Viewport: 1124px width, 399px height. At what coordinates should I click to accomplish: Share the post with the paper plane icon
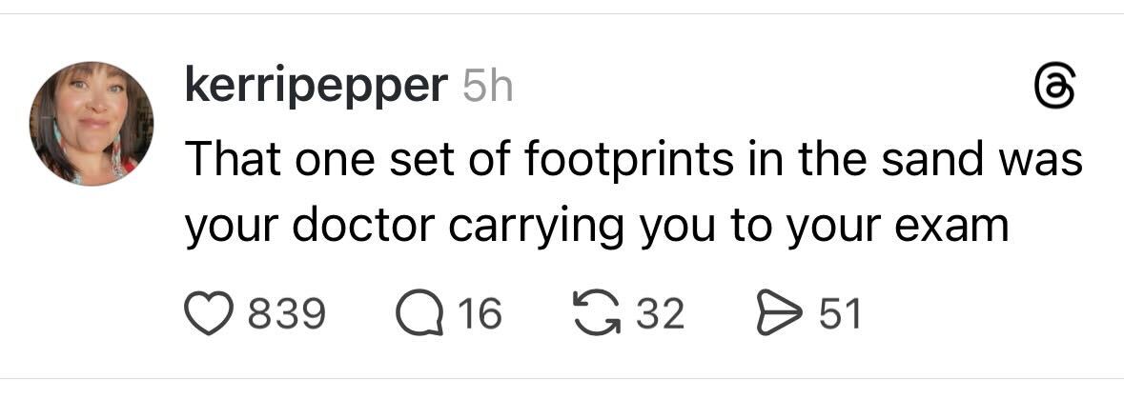pyautogui.click(x=777, y=313)
